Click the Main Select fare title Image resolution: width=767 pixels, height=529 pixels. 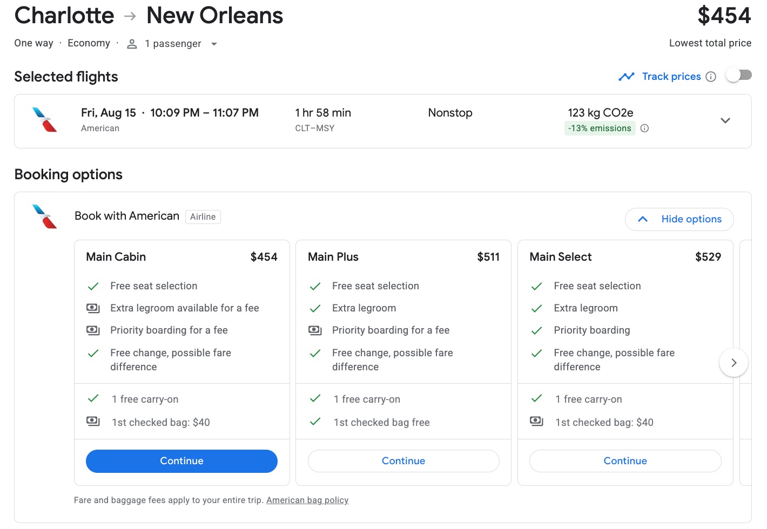[561, 257]
